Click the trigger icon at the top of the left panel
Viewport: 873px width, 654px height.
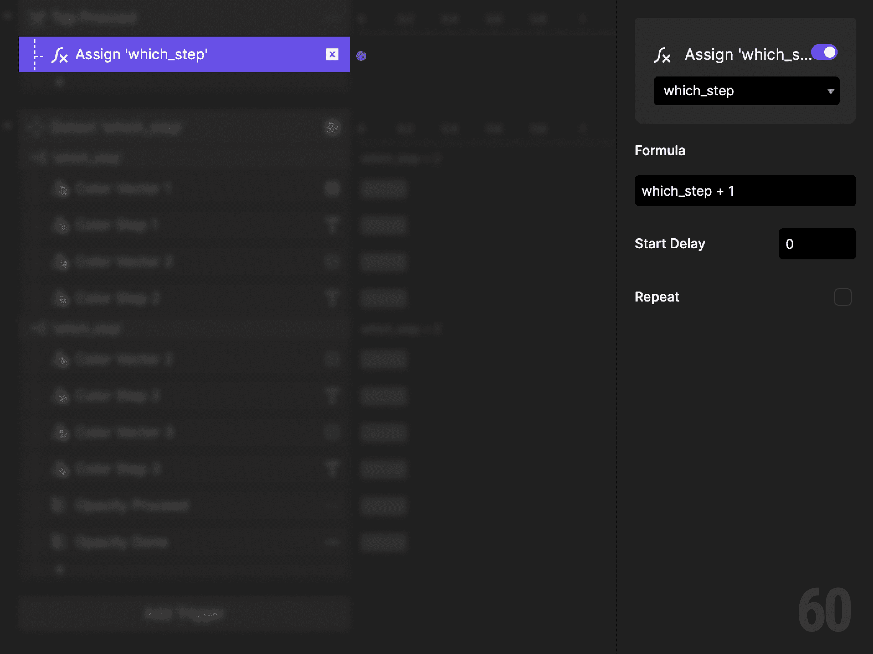[37, 17]
